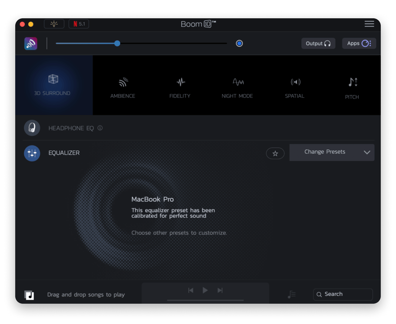Click the Search songs field

click(x=343, y=294)
